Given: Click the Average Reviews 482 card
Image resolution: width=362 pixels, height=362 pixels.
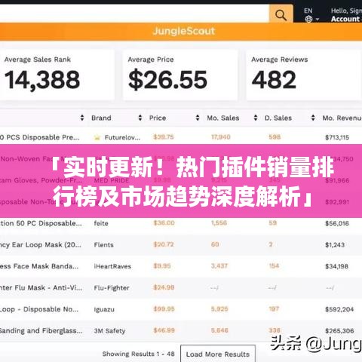Looking at the screenshot, I should 304,75.
